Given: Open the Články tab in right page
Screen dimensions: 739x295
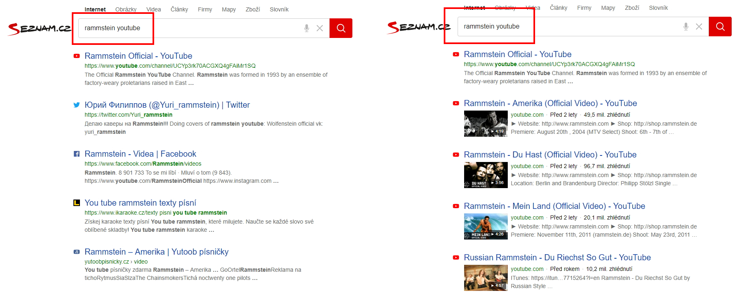Looking at the screenshot, I should coord(559,8).
